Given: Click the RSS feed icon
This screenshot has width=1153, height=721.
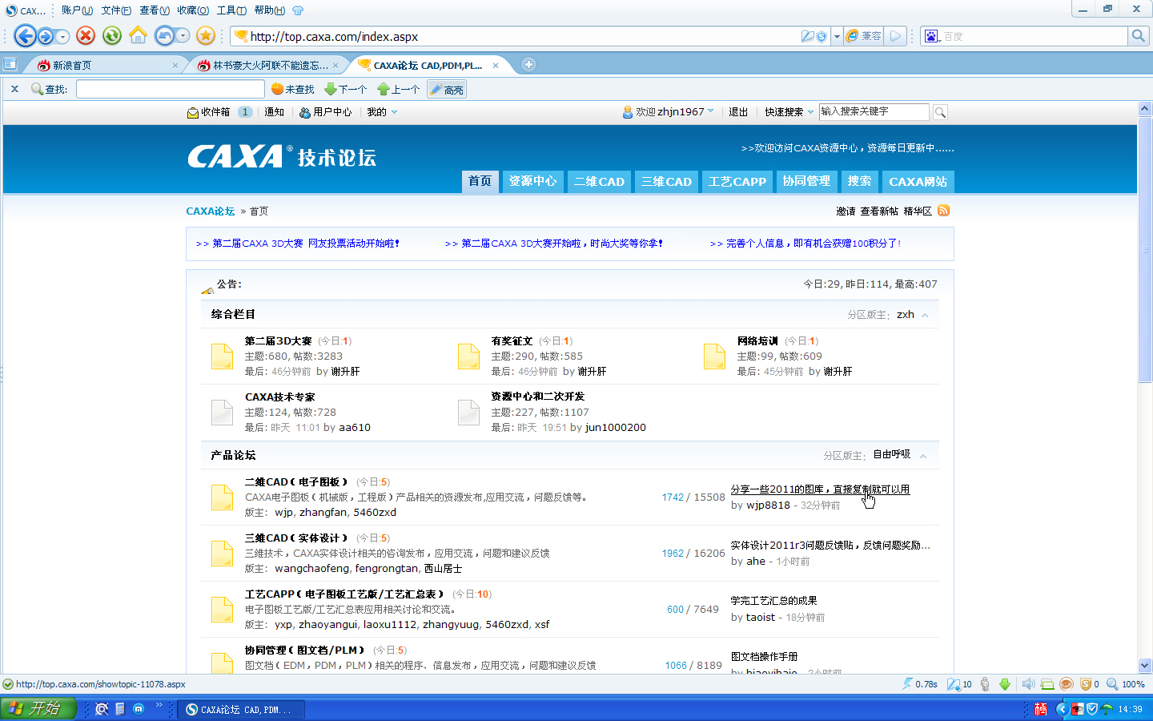Looking at the screenshot, I should (943, 211).
